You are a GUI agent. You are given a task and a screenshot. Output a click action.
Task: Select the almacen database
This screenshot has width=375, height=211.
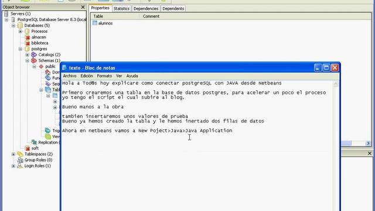click(x=39, y=37)
